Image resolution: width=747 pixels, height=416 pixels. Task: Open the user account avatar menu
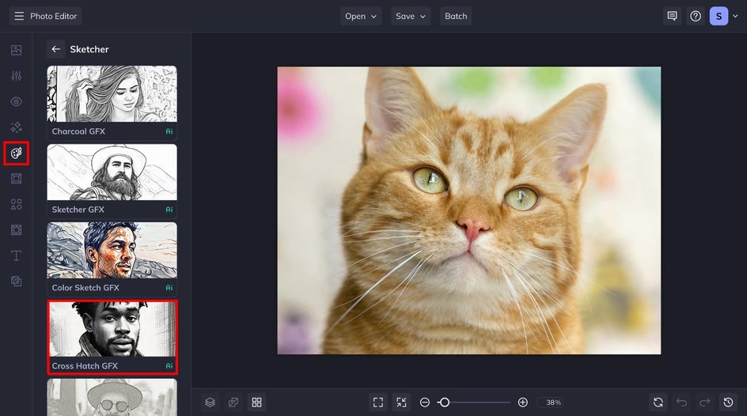(x=718, y=16)
